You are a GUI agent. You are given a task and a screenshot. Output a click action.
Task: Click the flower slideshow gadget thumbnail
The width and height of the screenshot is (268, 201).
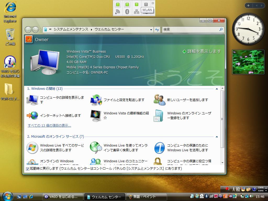[248, 62]
